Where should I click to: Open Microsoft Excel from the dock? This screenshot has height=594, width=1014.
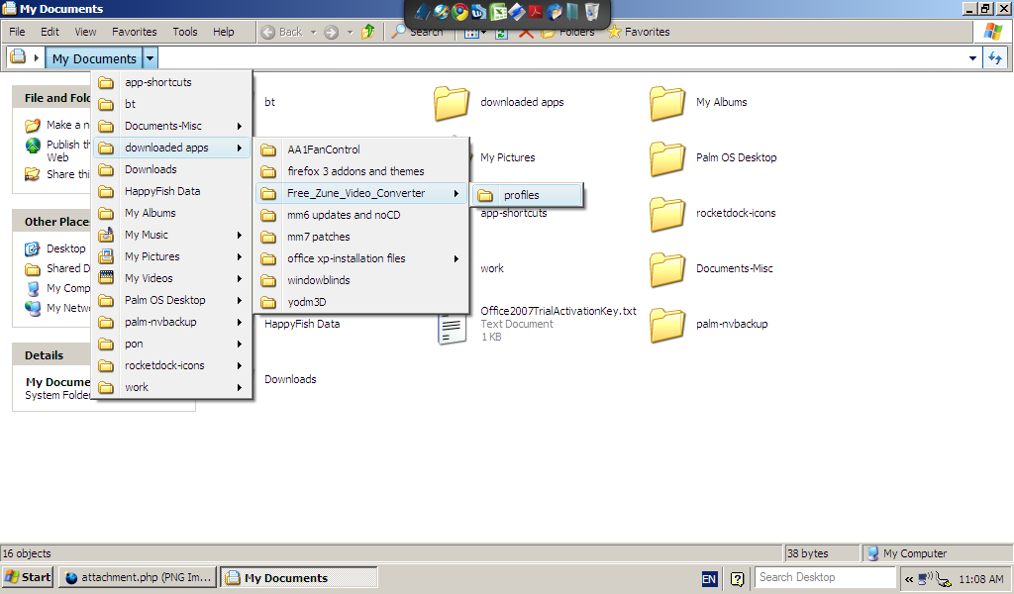point(498,12)
